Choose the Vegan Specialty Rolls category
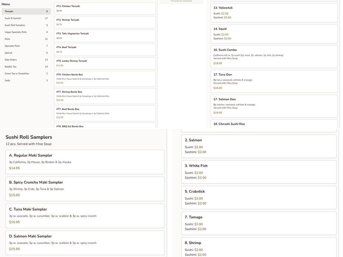 [x=26, y=32]
